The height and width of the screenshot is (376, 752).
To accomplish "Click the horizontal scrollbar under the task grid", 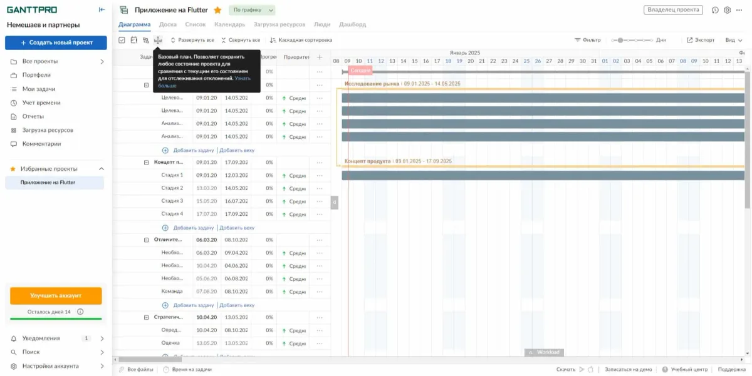I will pyautogui.click(x=146, y=359).
